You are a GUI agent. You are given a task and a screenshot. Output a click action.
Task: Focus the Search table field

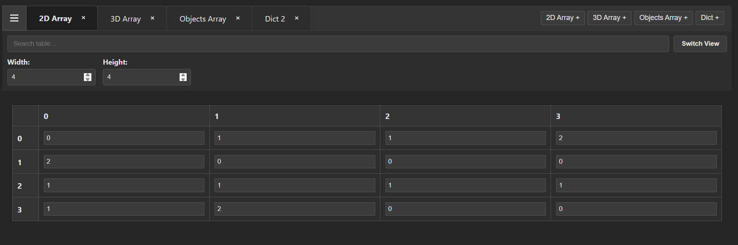tap(338, 44)
